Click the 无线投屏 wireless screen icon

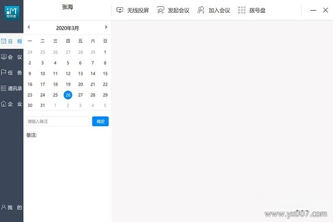[120, 10]
